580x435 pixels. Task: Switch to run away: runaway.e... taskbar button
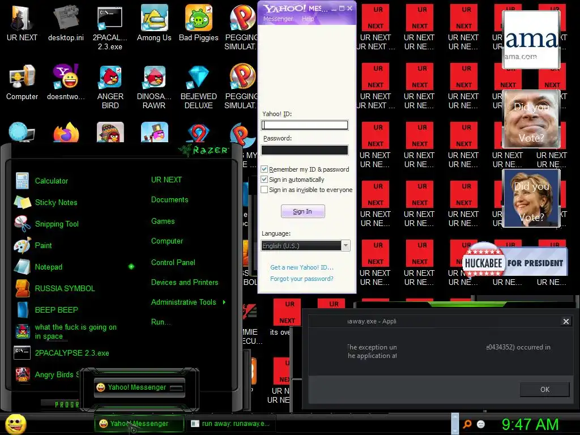[230, 424]
